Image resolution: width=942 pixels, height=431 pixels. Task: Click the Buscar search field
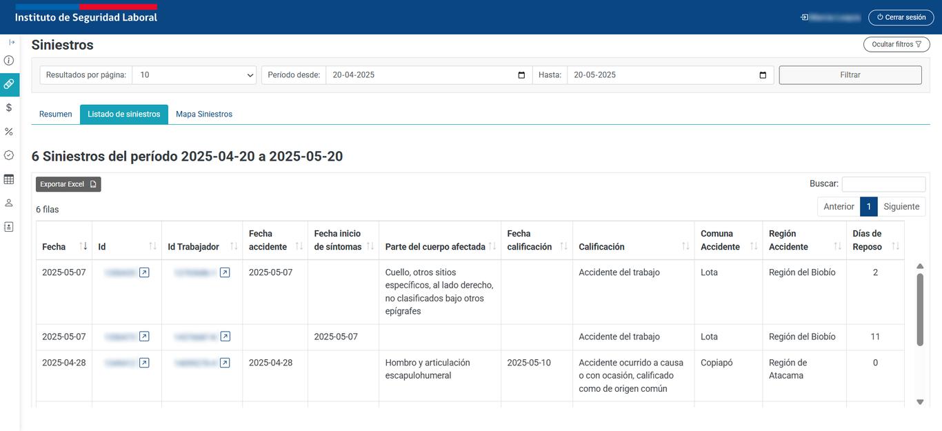tap(883, 184)
